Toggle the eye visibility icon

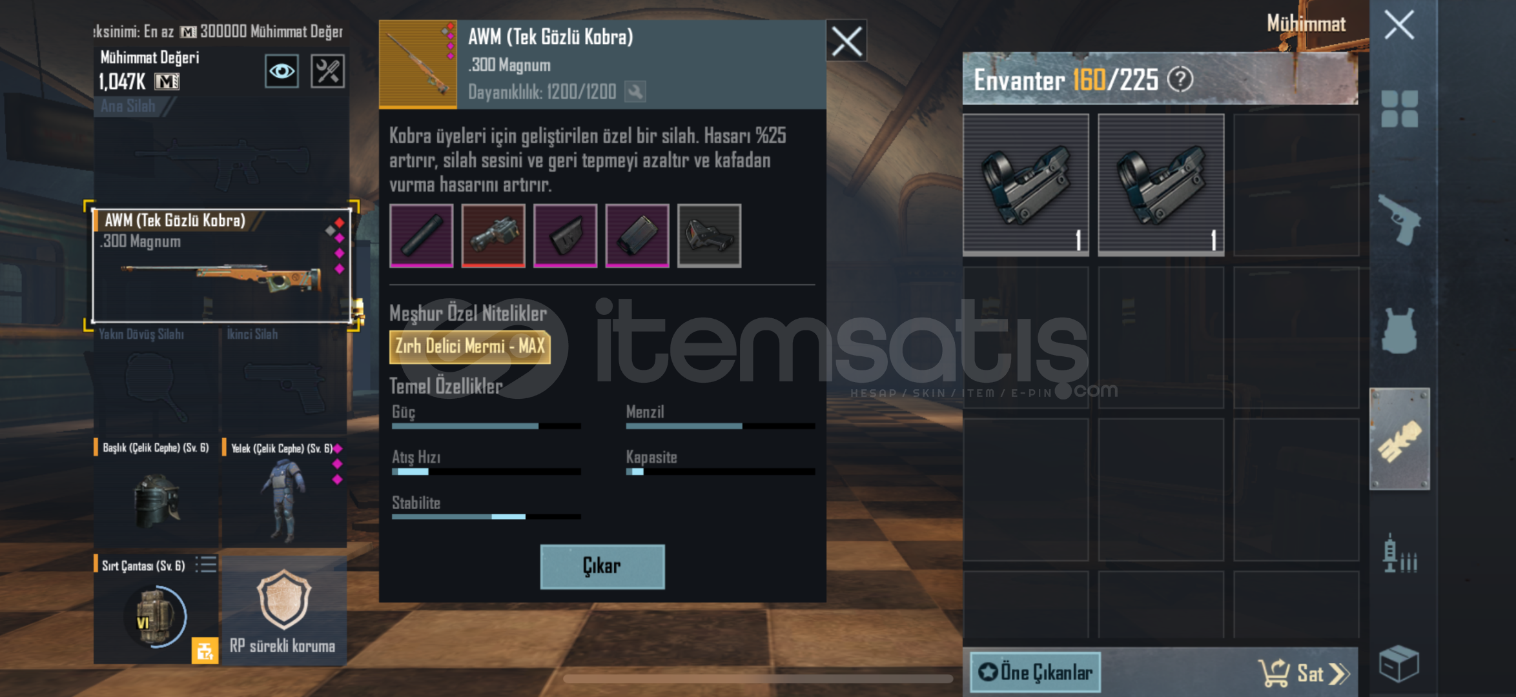282,71
